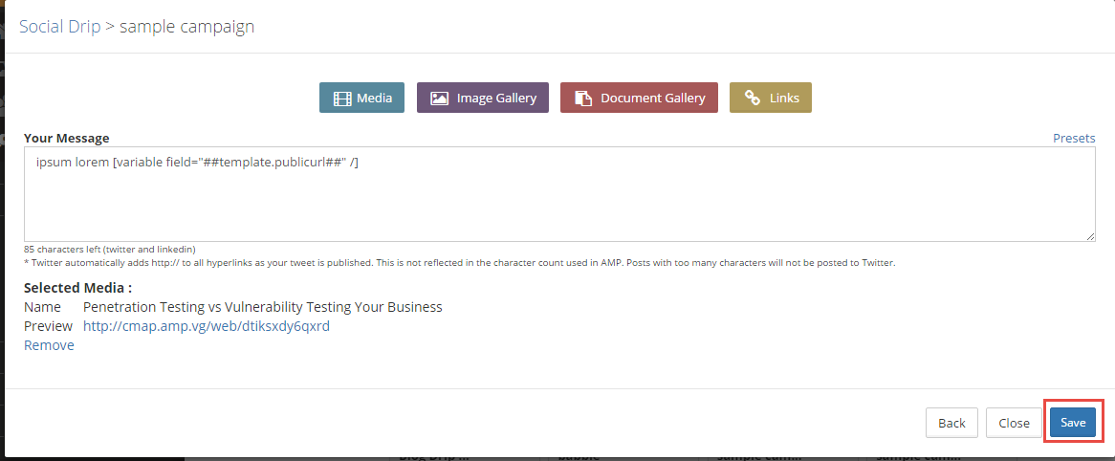Click the picture icon on Image Gallery button

pos(440,98)
